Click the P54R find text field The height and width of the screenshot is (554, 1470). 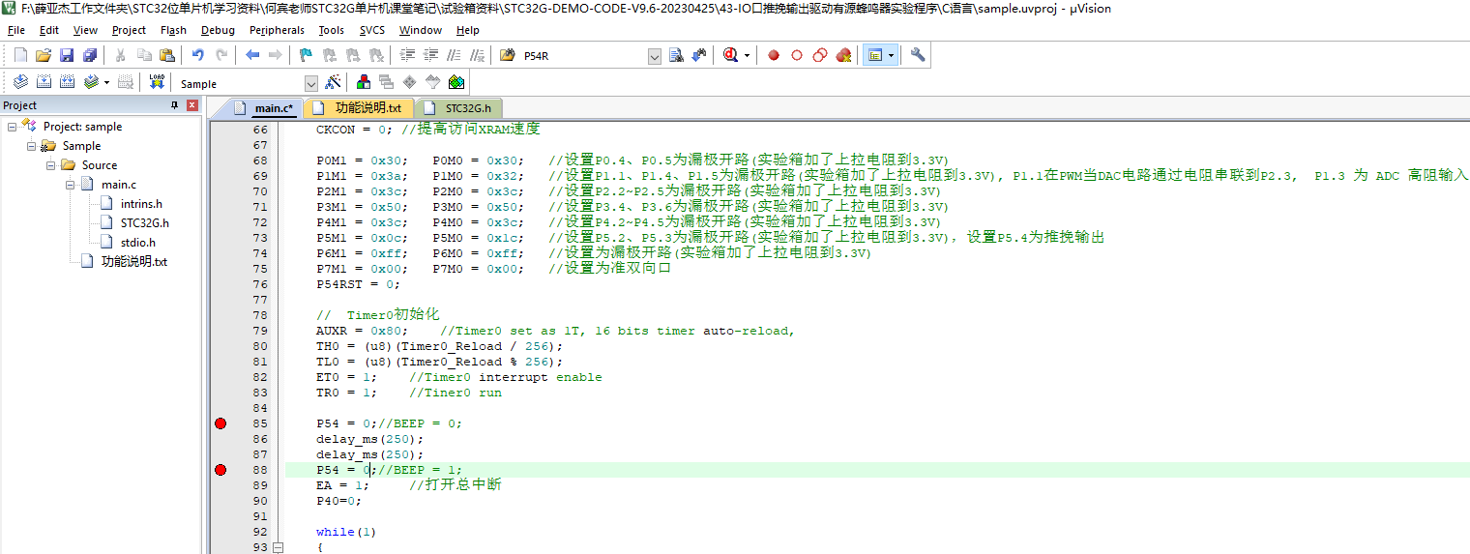click(583, 56)
